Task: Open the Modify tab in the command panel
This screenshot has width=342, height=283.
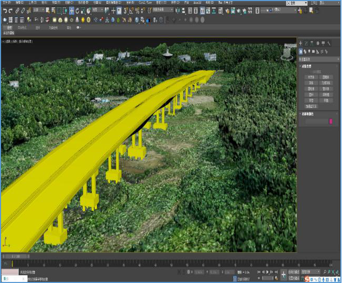Action: point(306,43)
